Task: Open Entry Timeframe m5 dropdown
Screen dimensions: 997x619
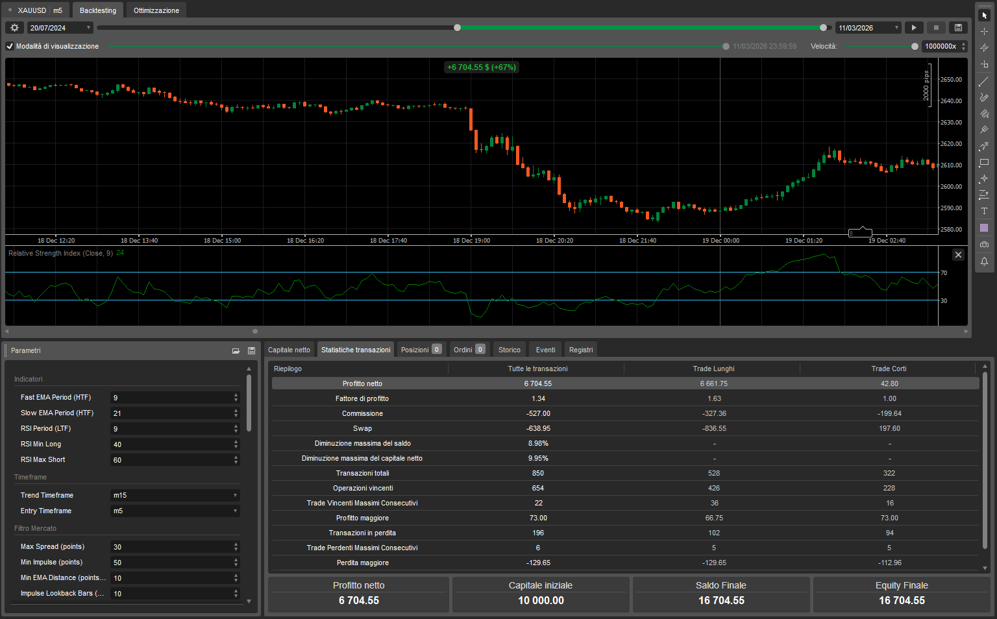Action: tap(175, 511)
